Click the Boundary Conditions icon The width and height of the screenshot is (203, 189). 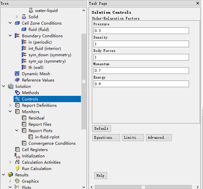point(17,36)
